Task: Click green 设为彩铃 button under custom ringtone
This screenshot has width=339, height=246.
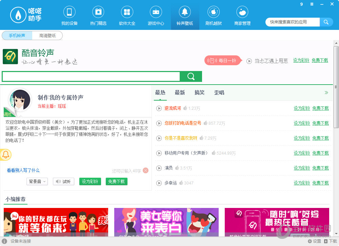Action: tap(90, 181)
